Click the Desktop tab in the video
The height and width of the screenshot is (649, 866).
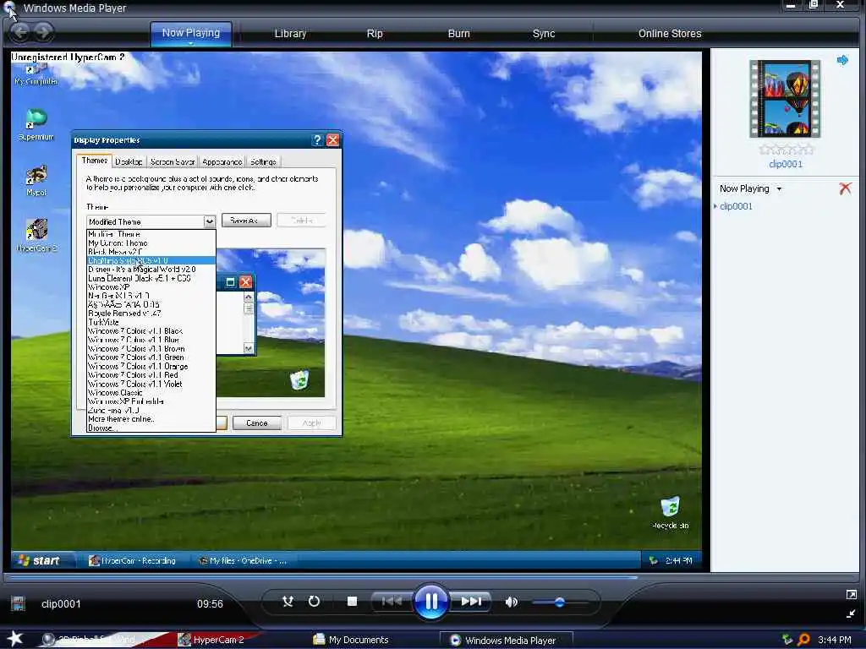(129, 161)
